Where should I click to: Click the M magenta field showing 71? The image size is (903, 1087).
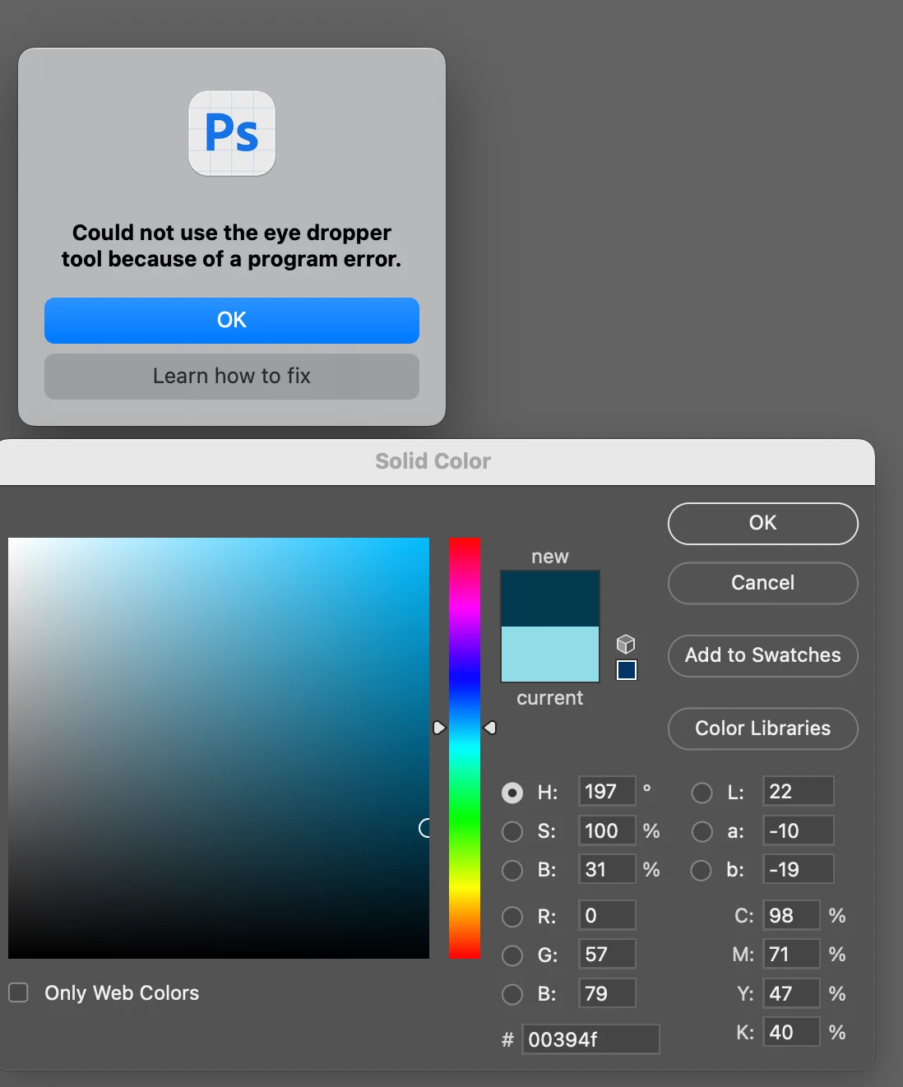pos(792,954)
